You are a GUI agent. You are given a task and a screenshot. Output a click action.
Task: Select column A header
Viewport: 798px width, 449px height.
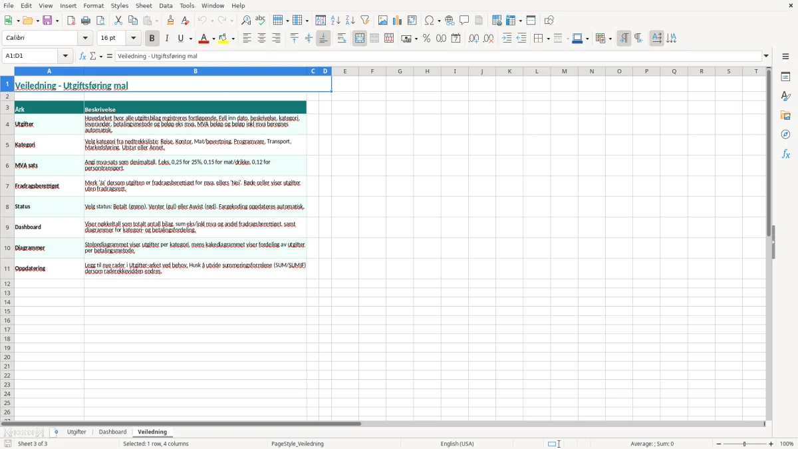pyautogui.click(x=49, y=71)
